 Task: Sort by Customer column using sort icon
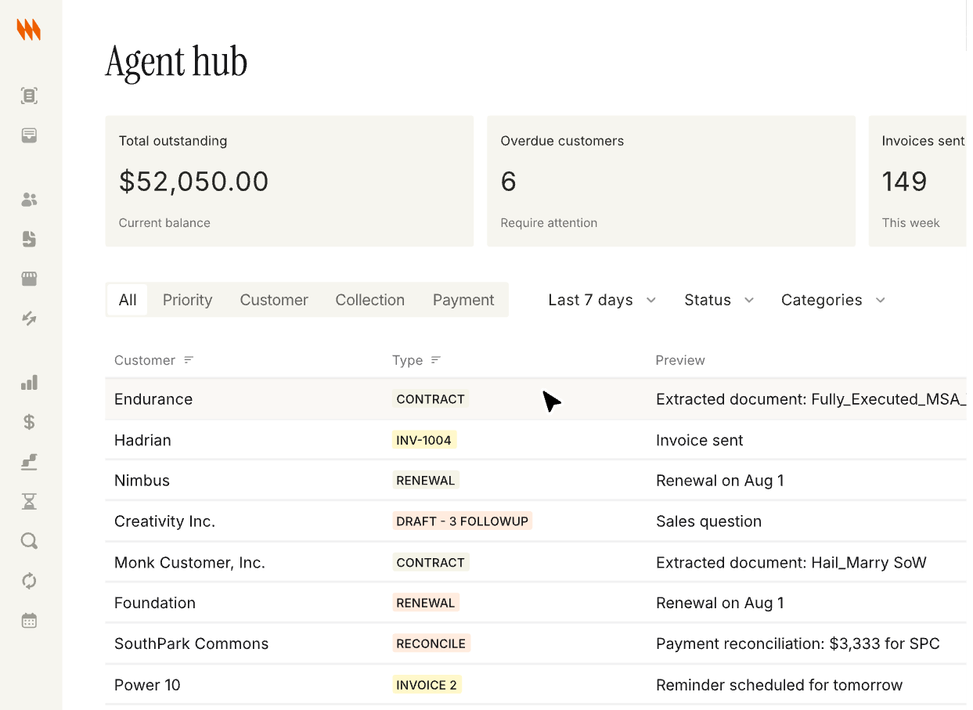click(189, 360)
